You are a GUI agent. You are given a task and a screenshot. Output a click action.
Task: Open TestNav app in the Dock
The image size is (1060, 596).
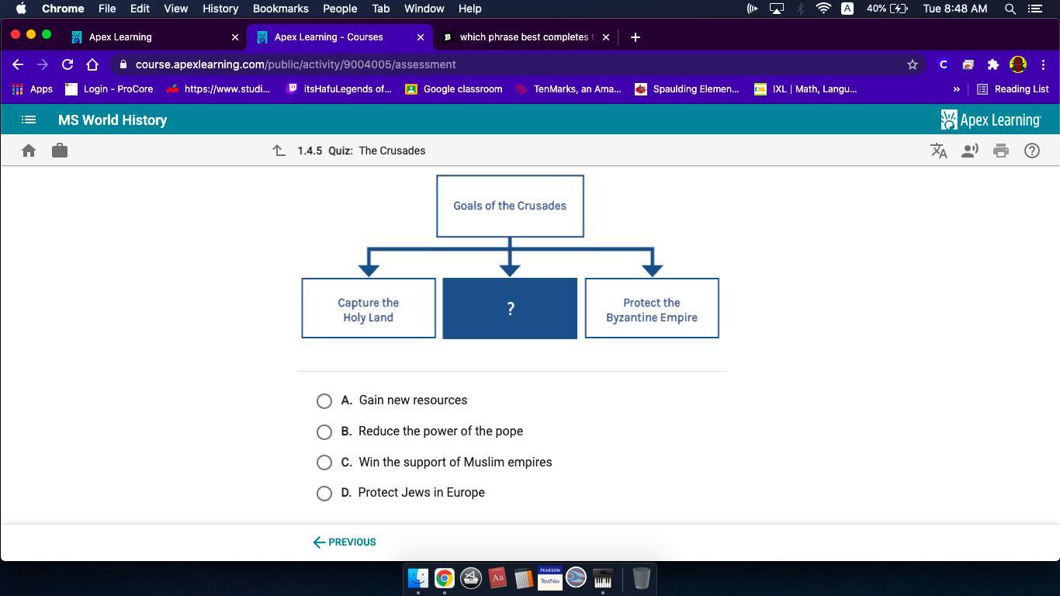[550, 578]
